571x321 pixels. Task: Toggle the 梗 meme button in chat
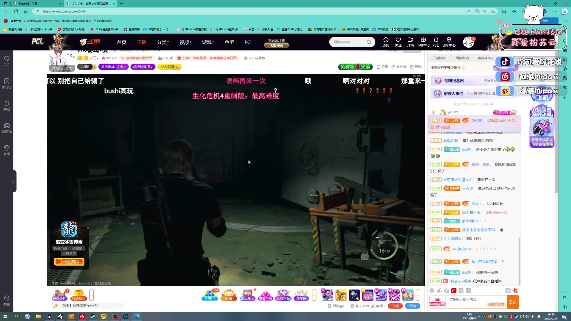click(461, 291)
